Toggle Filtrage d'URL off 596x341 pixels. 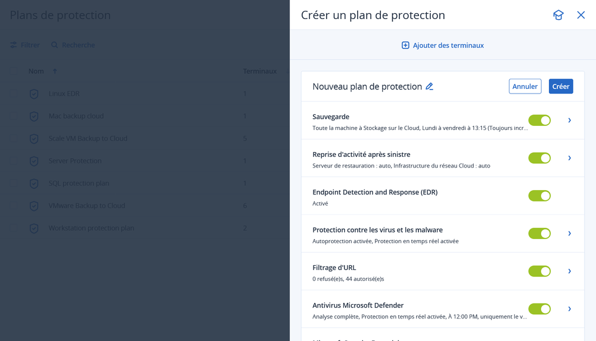tap(539, 271)
